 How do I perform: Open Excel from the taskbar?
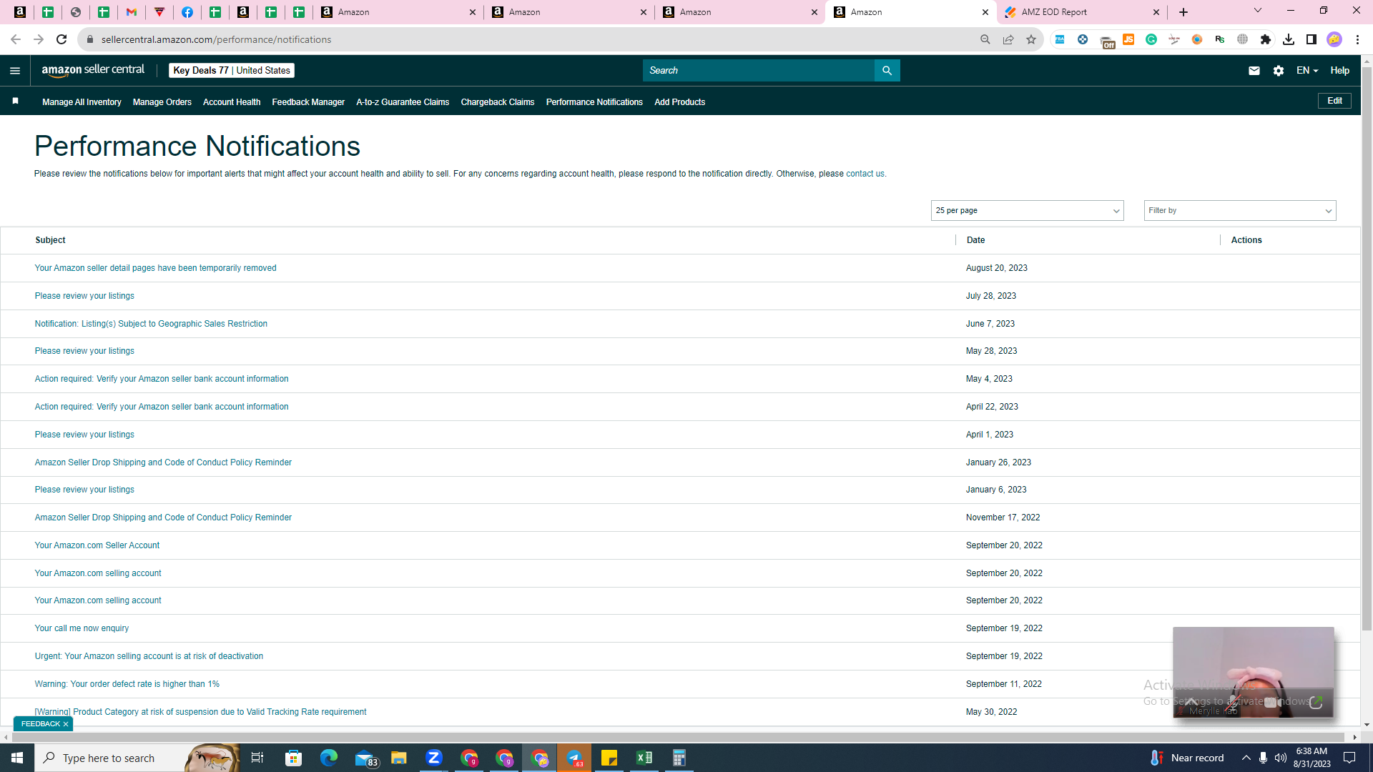coord(644,758)
